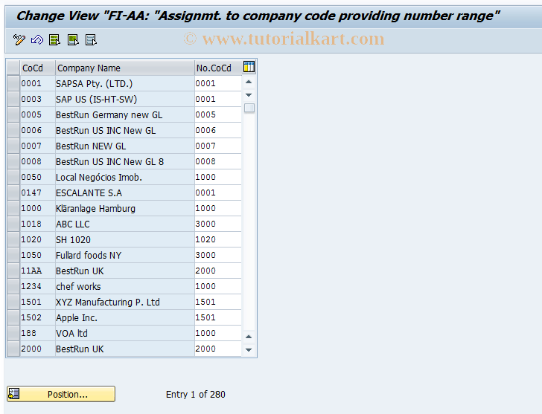Edit No.CoCd field for SAPSA Pty.
This screenshot has height=414, width=542.
click(217, 83)
